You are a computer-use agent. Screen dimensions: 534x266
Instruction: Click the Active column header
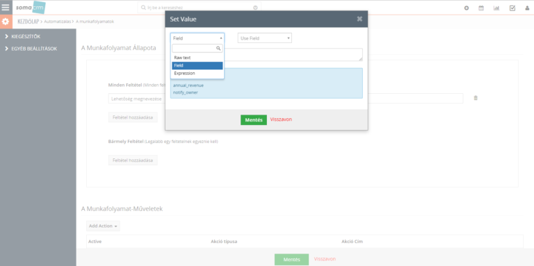point(95,242)
